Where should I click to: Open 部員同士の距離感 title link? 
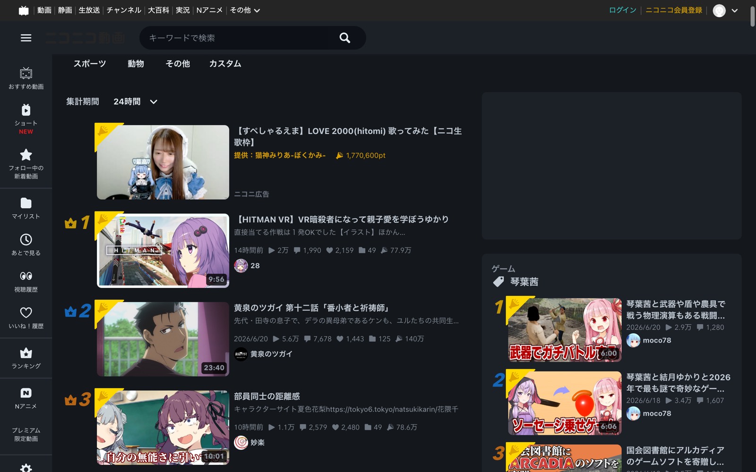[267, 396]
